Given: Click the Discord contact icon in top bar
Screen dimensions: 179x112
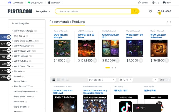Looking at the screenshot, I should click(x=10, y=3).
